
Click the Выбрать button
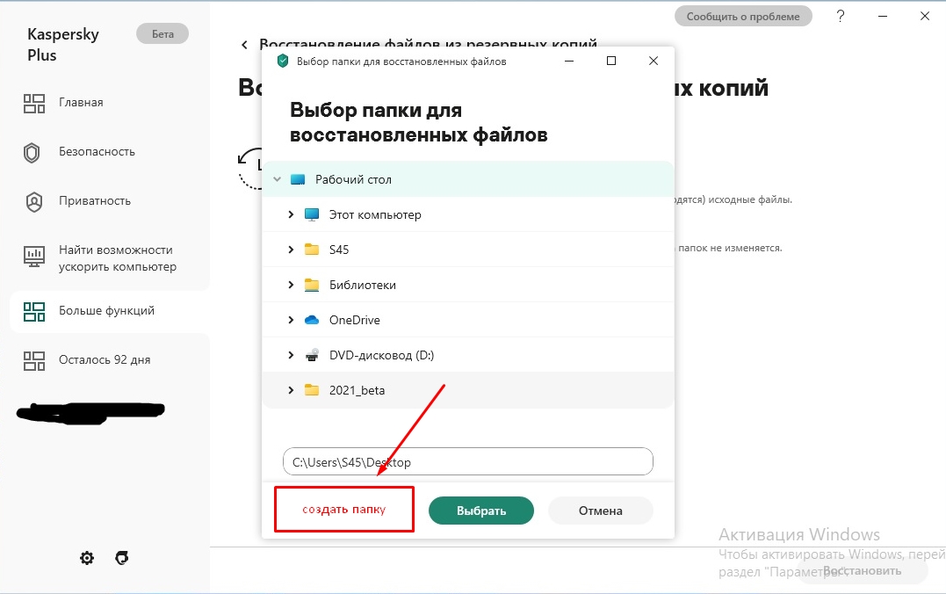[481, 511]
